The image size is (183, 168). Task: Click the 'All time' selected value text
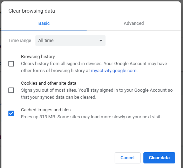[46, 41]
